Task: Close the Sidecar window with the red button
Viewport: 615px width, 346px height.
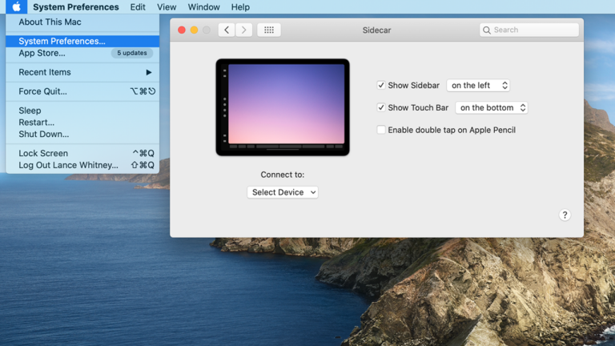Action: (182, 30)
